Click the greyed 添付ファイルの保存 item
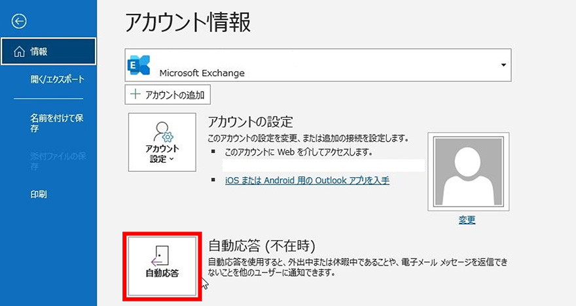 coord(58,161)
